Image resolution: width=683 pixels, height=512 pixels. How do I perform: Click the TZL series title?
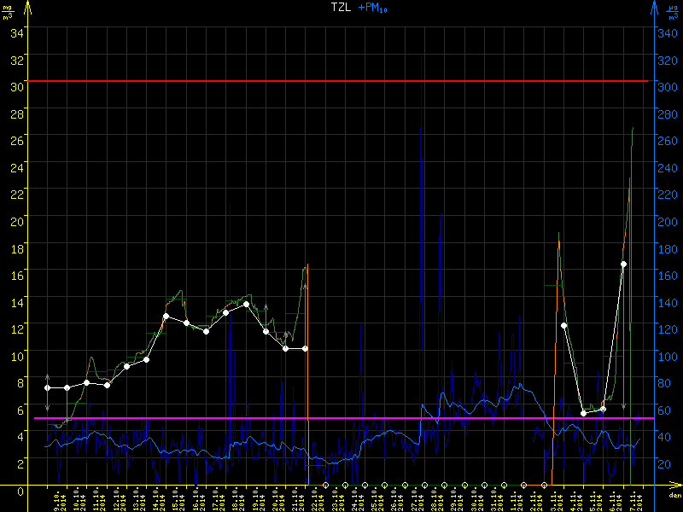340,8
